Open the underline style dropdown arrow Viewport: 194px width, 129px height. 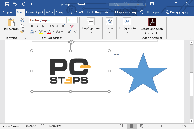coord(48,26)
